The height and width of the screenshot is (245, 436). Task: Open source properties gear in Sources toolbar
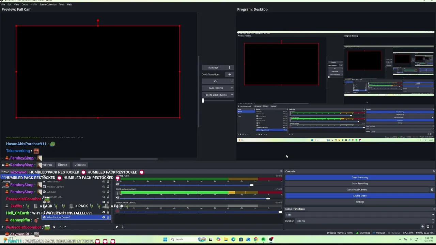[x=54, y=227]
